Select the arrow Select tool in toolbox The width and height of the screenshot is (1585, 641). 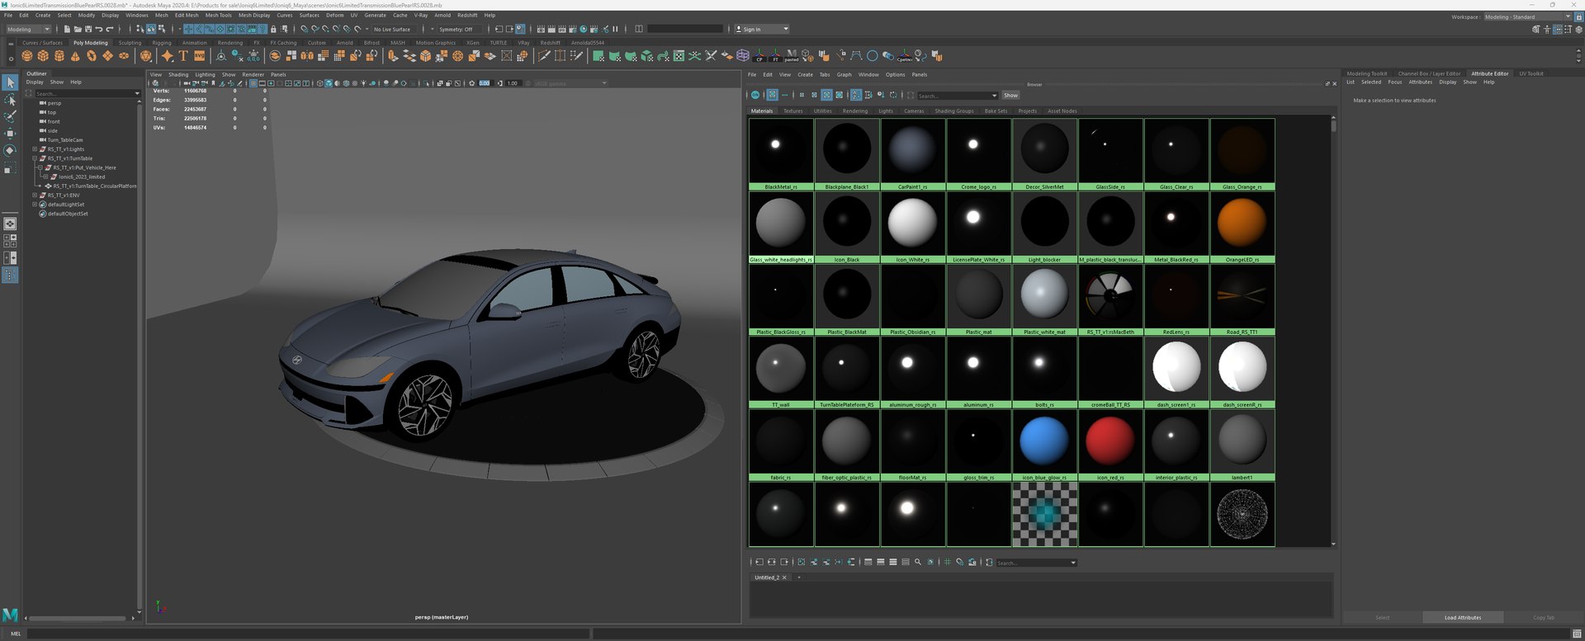click(x=10, y=82)
